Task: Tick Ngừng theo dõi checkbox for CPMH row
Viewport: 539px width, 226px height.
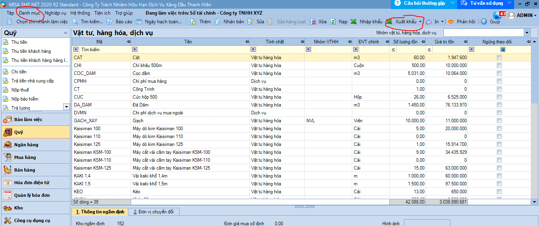Action: 500,81
